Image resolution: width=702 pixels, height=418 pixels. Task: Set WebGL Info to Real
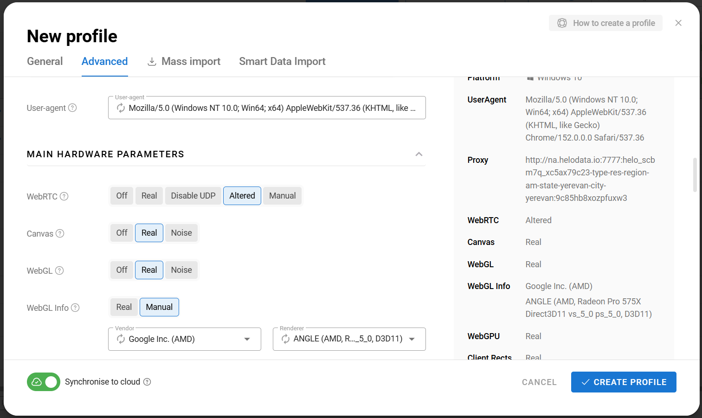[124, 307]
